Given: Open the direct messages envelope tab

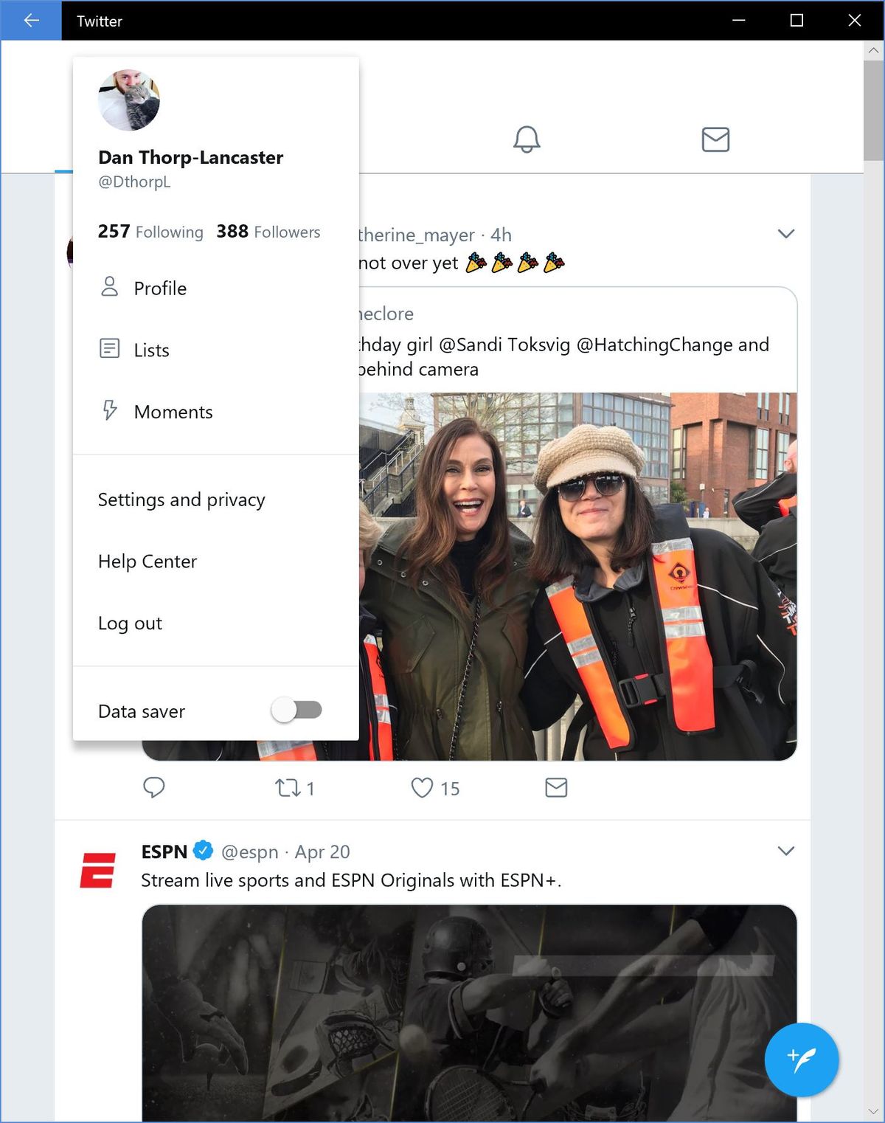Looking at the screenshot, I should coord(715,139).
